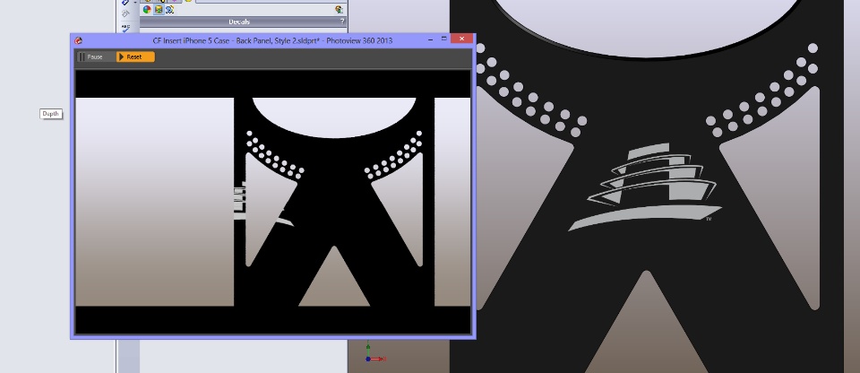Close the PhotoView 360 preview window
This screenshot has width=860, height=373.
pos(462,39)
